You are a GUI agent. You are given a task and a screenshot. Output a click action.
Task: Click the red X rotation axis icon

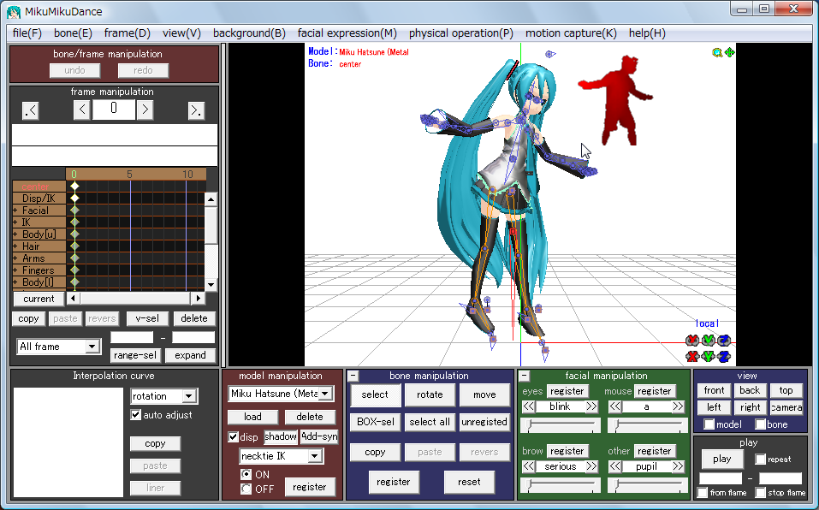692,341
